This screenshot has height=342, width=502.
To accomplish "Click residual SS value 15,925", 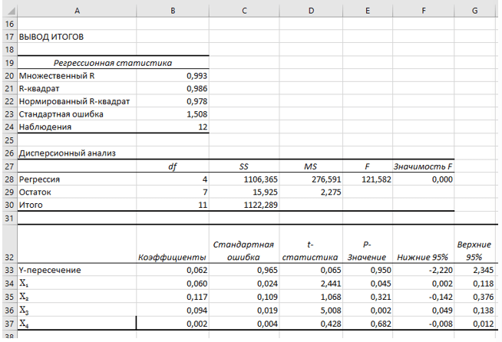I will [244, 192].
